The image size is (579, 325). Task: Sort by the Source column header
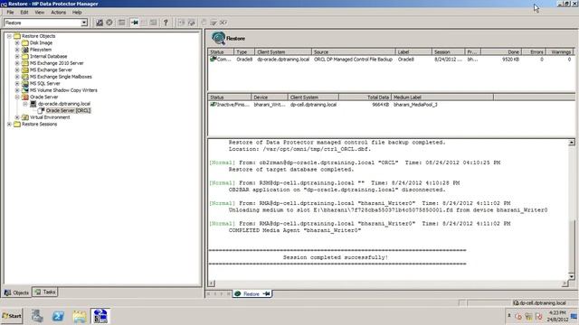tap(354, 52)
